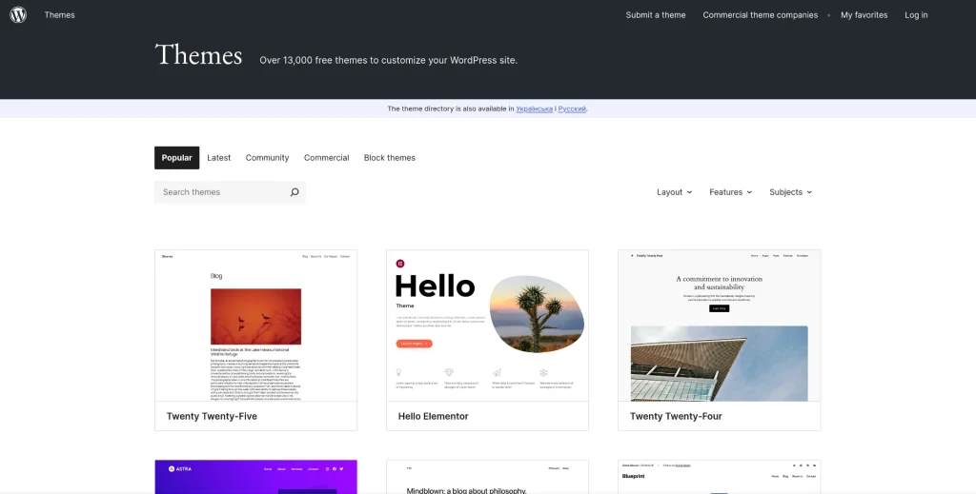Open the Themes link in top bar
The image size is (976, 494).
60,15
